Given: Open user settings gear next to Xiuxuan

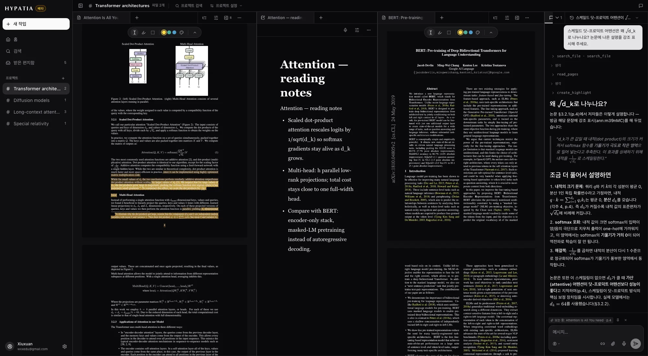Looking at the screenshot, I should pyautogui.click(x=64, y=346).
